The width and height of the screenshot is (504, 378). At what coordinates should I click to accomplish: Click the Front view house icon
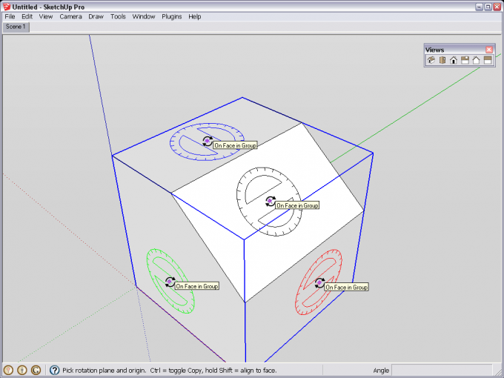[x=453, y=61]
